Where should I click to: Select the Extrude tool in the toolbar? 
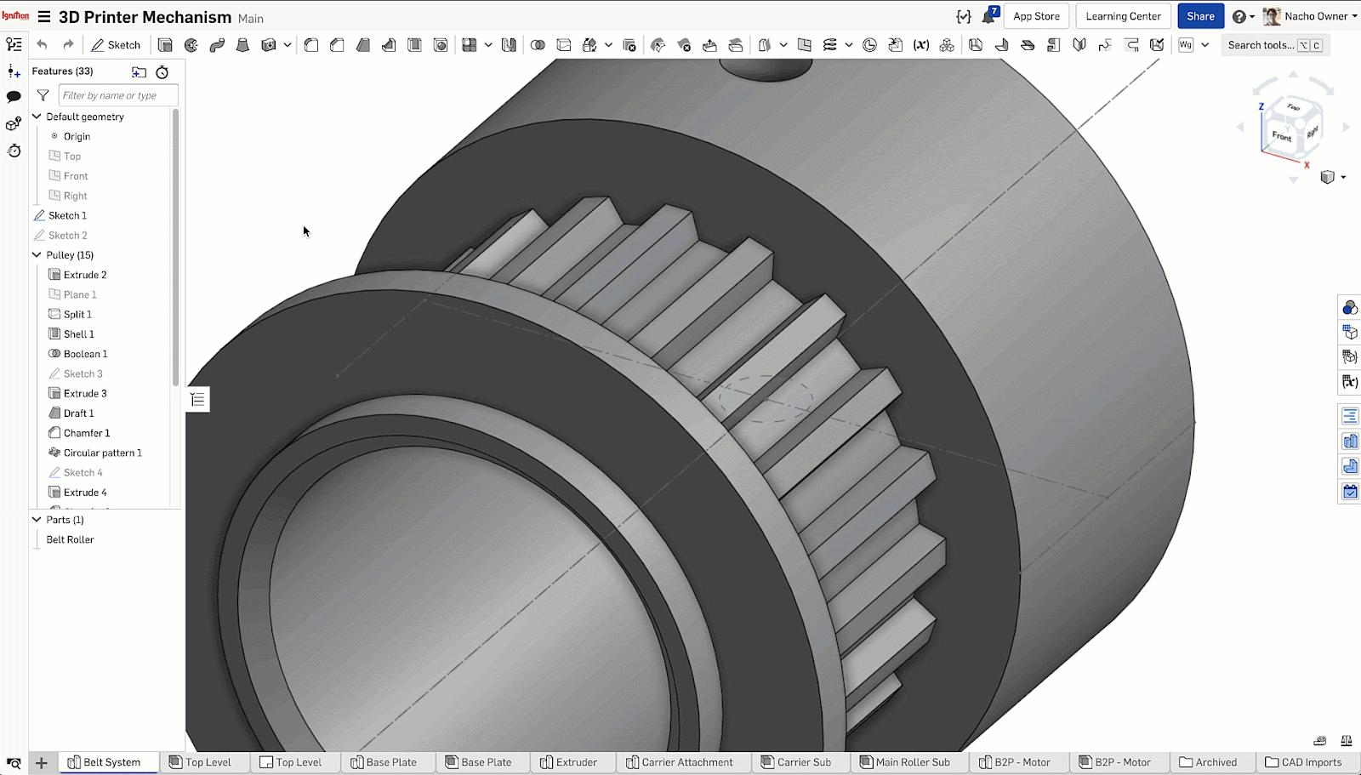(165, 45)
